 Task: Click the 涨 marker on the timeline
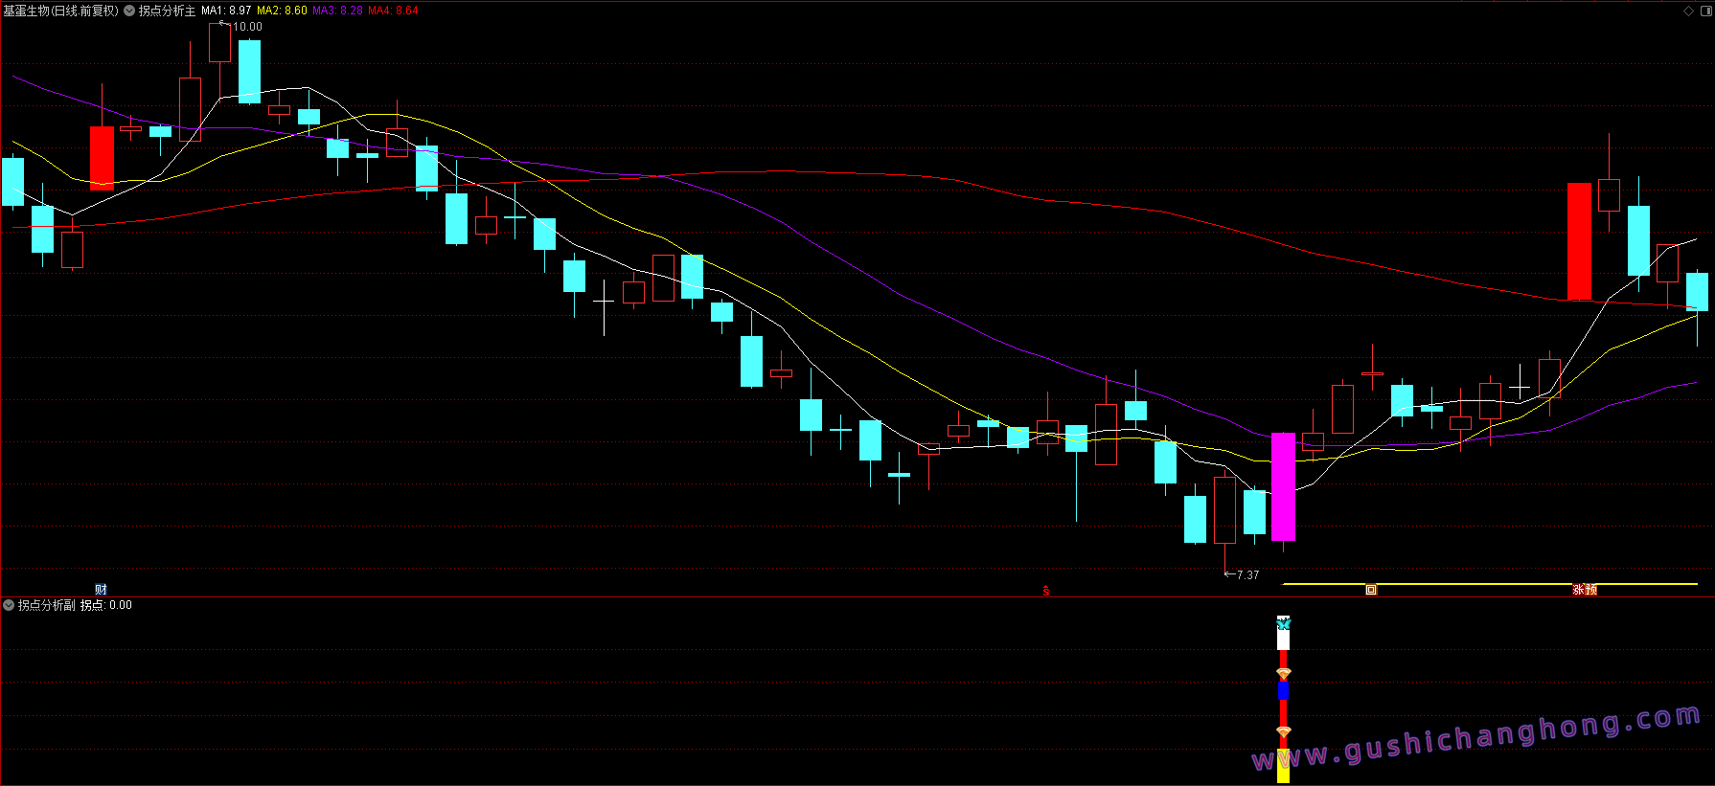1578,590
